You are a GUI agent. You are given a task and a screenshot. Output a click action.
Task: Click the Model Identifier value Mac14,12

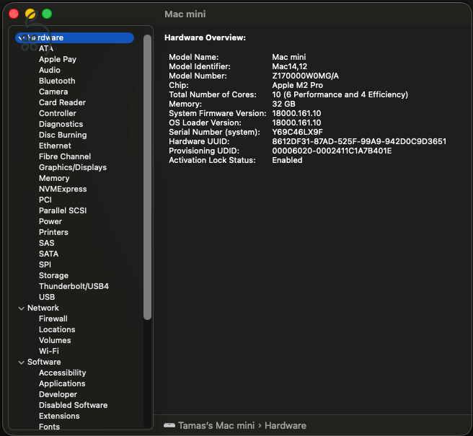click(290, 66)
